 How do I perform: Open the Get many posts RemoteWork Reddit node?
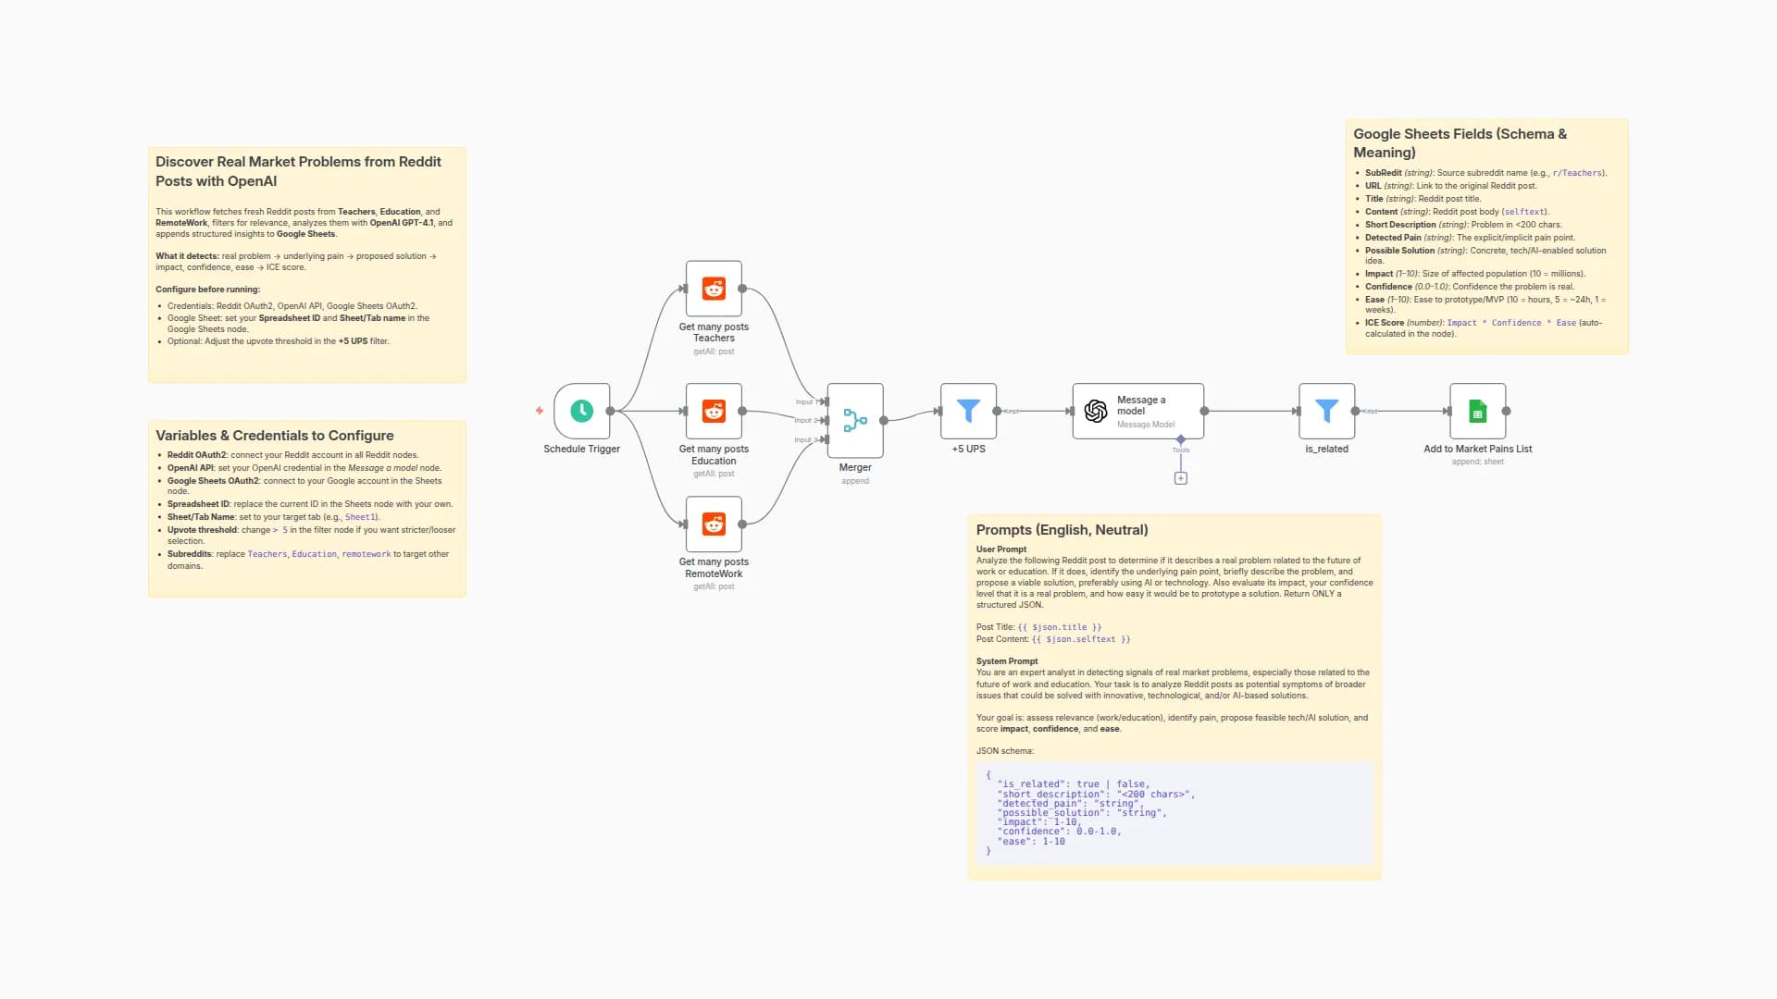(713, 524)
